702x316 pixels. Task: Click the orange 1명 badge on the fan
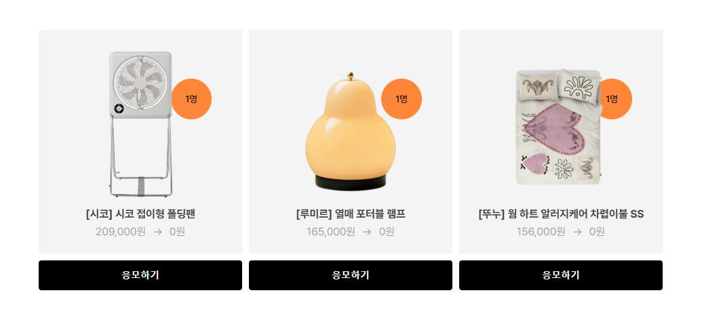pos(192,99)
